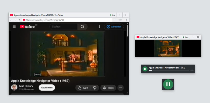Go to YouTube home via logo
Viewport: 210px width, 103px height.
(x=27, y=27)
